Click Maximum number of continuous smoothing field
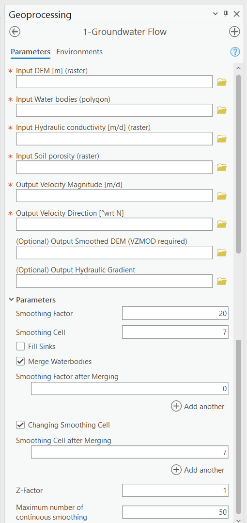247x523 pixels. [175, 512]
